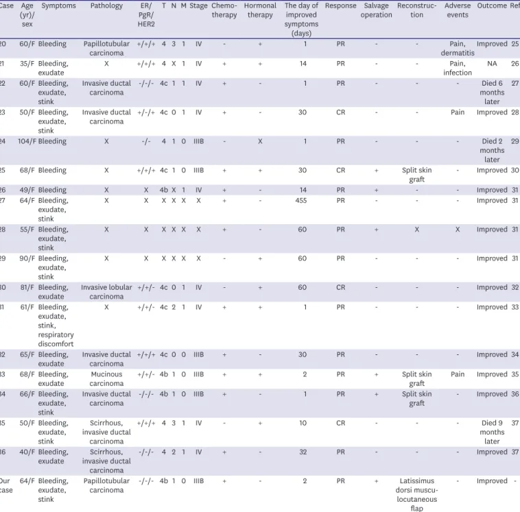The width and height of the screenshot is (520, 512).
Task: Click the '10' days value in days column
Action: 303,423
